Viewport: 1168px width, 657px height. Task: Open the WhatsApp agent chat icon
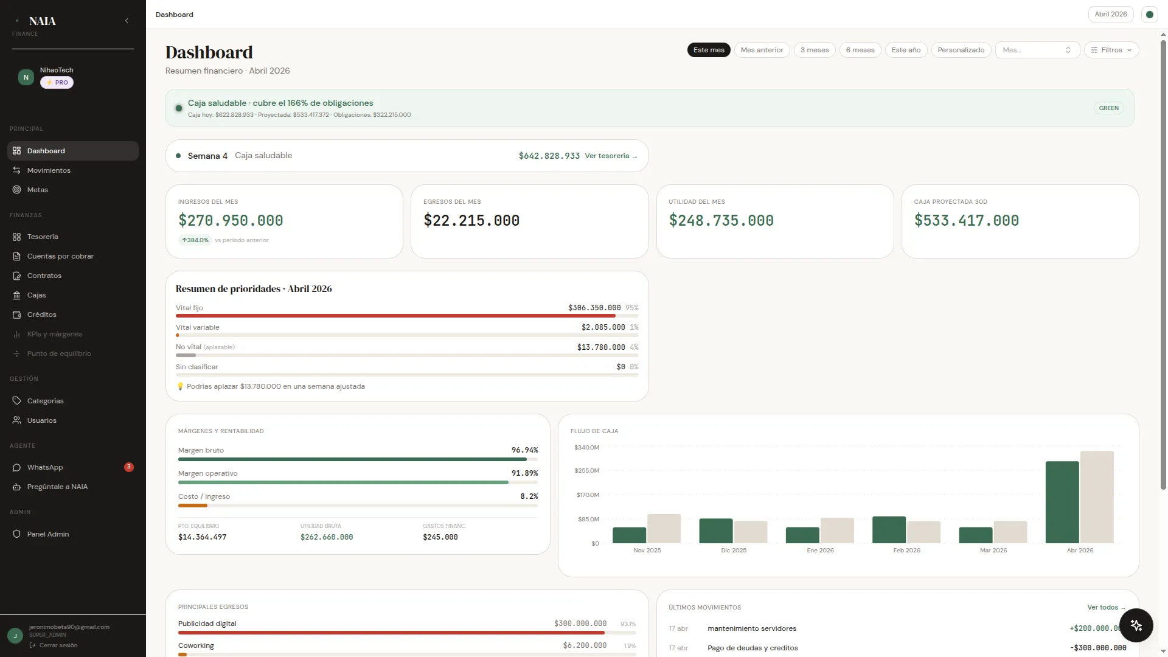click(x=16, y=467)
